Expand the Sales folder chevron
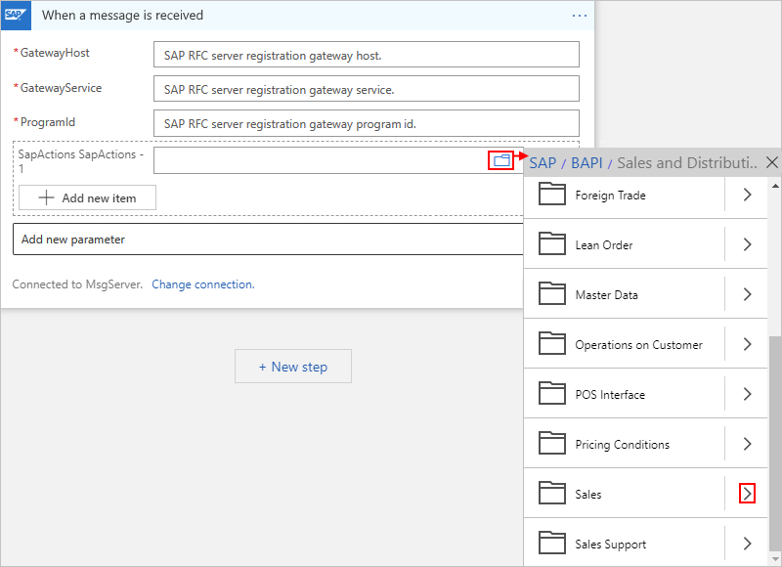Image resolution: width=782 pixels, height=567 pixels. pos(747,495)
